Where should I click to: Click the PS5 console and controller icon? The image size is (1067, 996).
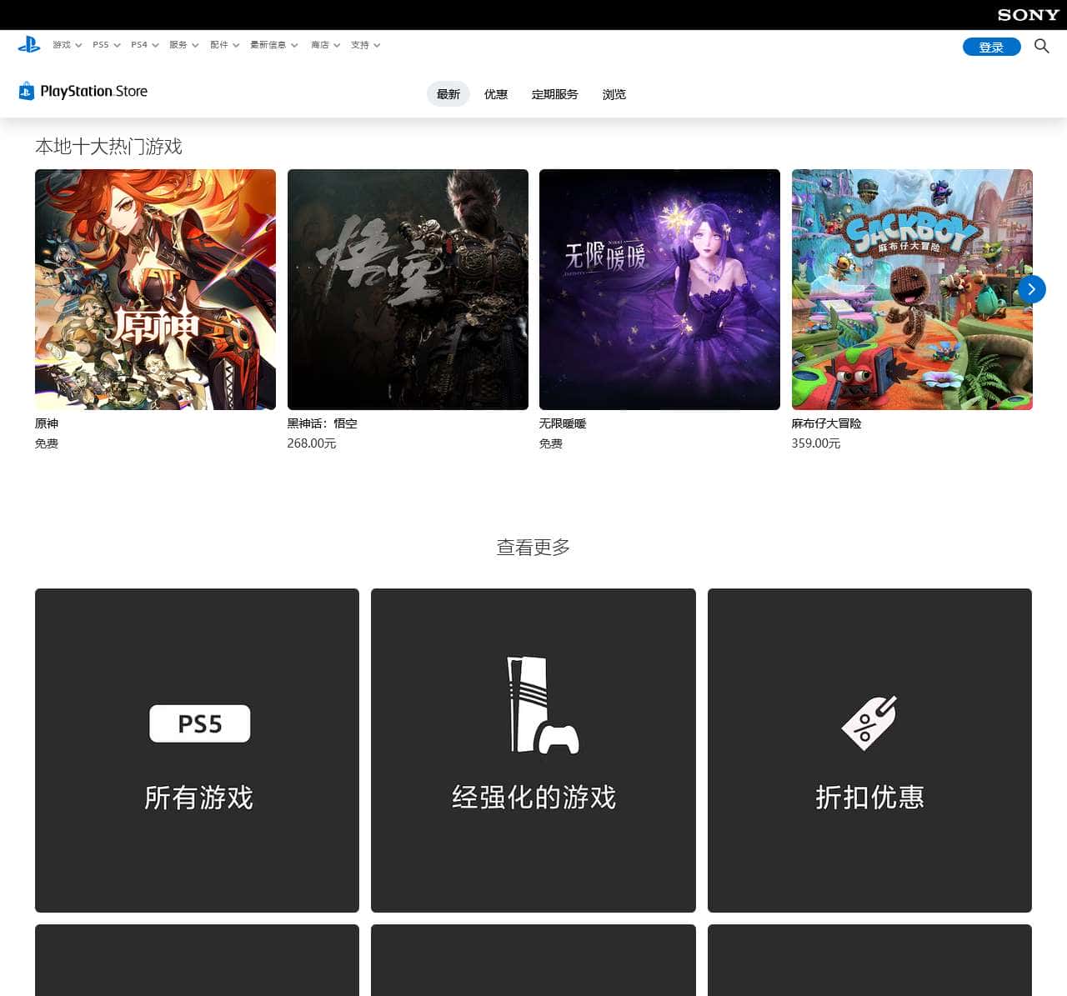[543, 705]
